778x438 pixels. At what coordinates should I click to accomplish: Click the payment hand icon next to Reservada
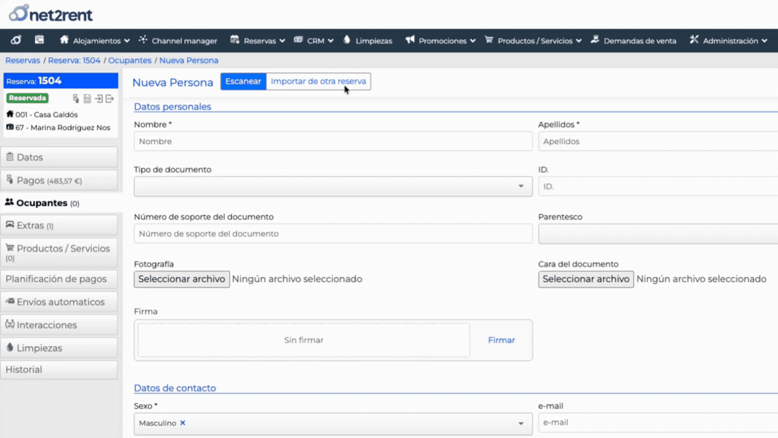coord(76,99)
